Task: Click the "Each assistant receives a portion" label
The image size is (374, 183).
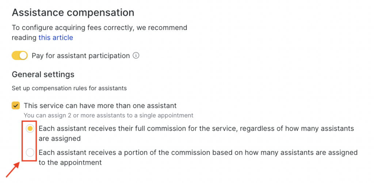Action: 198,153
